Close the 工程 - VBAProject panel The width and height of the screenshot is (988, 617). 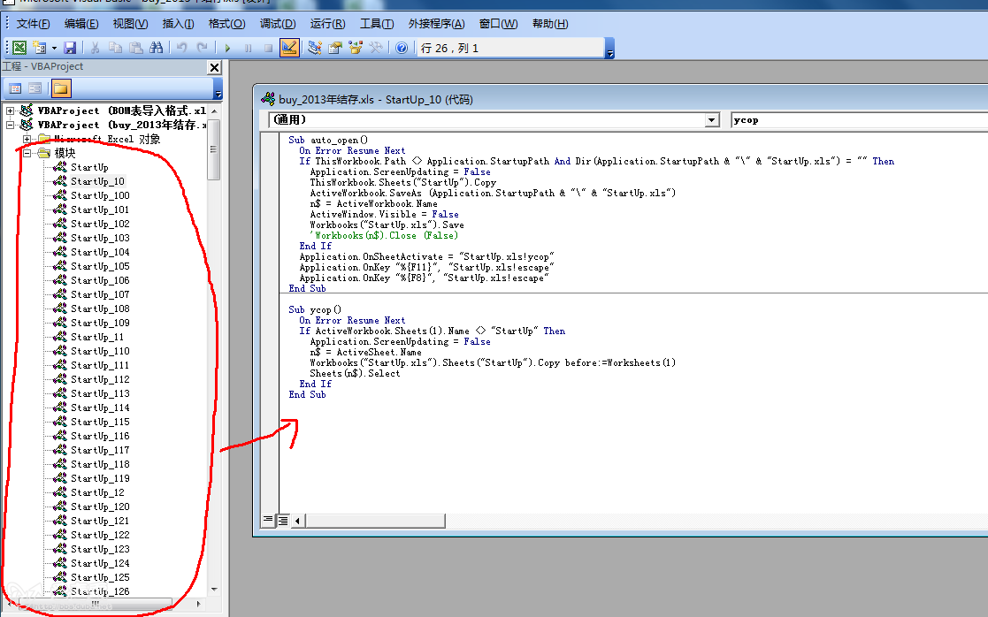(x=214, y=67)
